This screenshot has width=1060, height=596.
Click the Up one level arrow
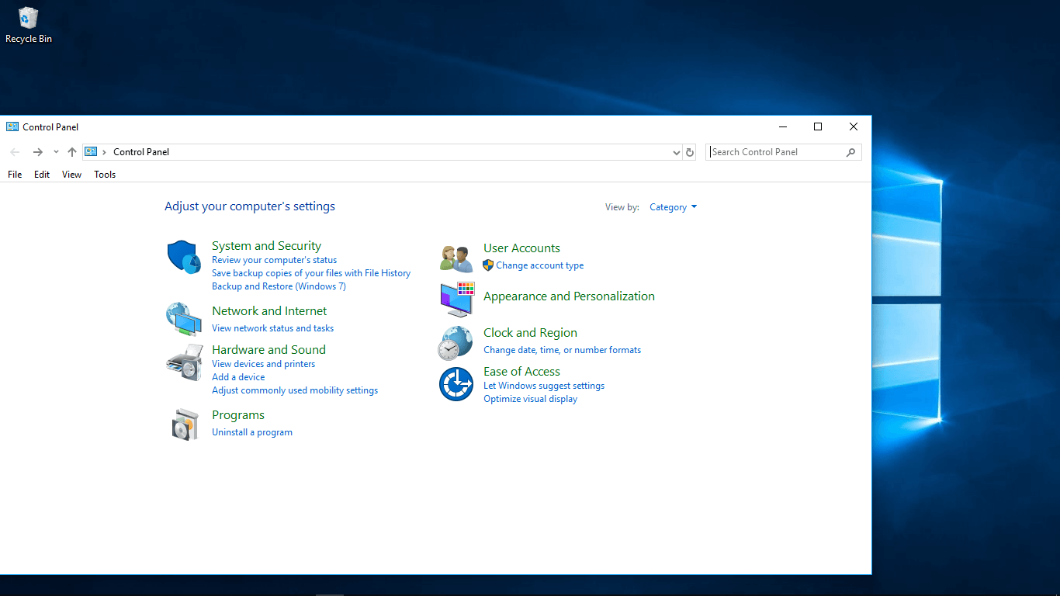[x=72, y=152]
